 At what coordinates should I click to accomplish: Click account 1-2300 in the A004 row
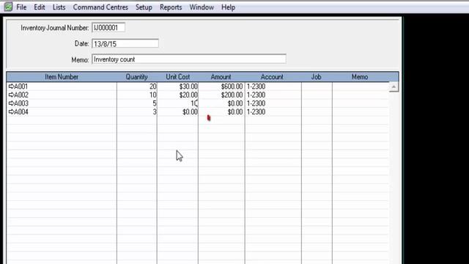[x=273, y=111]
